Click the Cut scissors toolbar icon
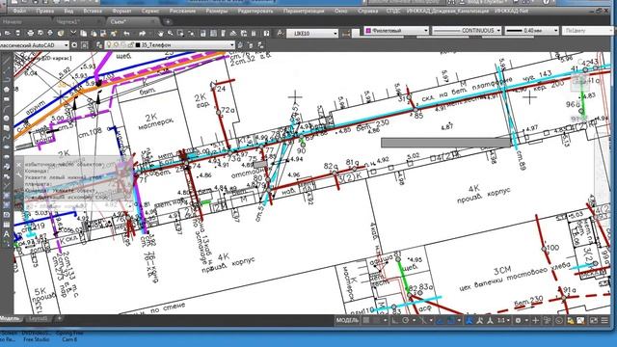The image size is (617, 347). click(x=73, y=34)
